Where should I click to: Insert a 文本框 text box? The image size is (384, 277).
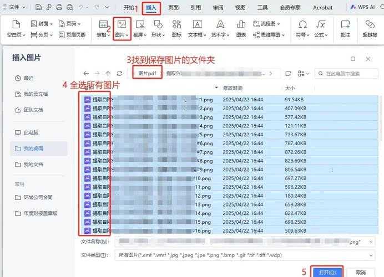[x=197, y=29]
